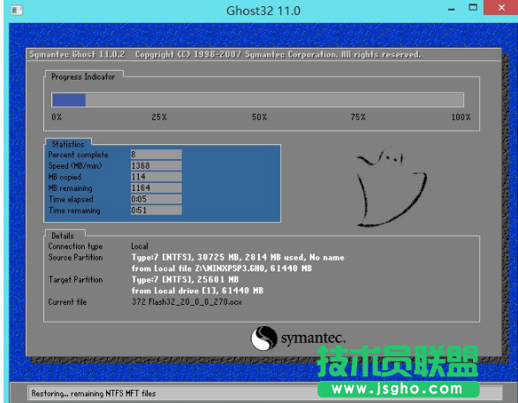Maximize the Ghost32 11.0 window
The height and width of the screenshot is (403, 518).
[x=473, y=7]
